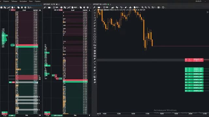Open the calendar date dropdown on chart

159,7
